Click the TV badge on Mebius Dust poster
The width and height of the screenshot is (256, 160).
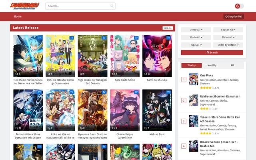coord(168,92)
